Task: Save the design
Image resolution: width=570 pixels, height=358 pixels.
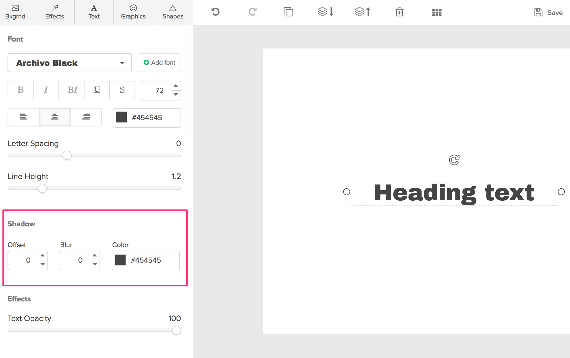Action: (548, 12)
